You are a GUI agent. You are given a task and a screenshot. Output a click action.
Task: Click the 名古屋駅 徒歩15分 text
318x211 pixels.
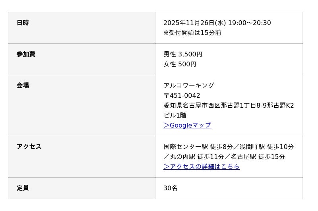pyautogui.click(x=258, y=157)
